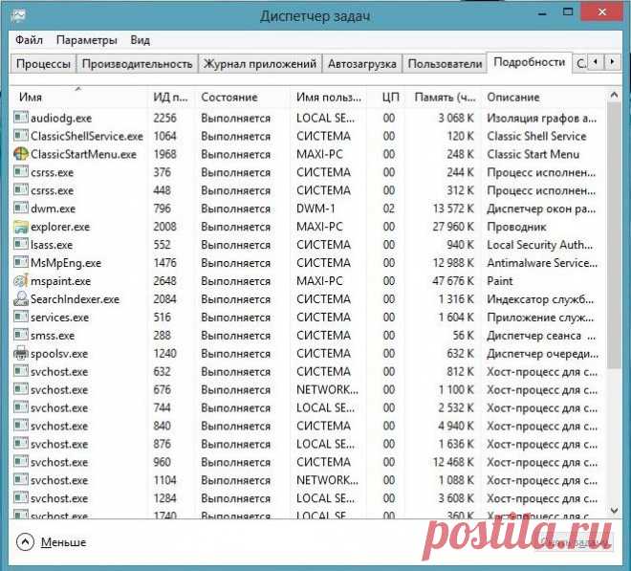Click the dwm.exe process icon
The height and width of the screenshot is (571, 631).
tap(20, 209)
